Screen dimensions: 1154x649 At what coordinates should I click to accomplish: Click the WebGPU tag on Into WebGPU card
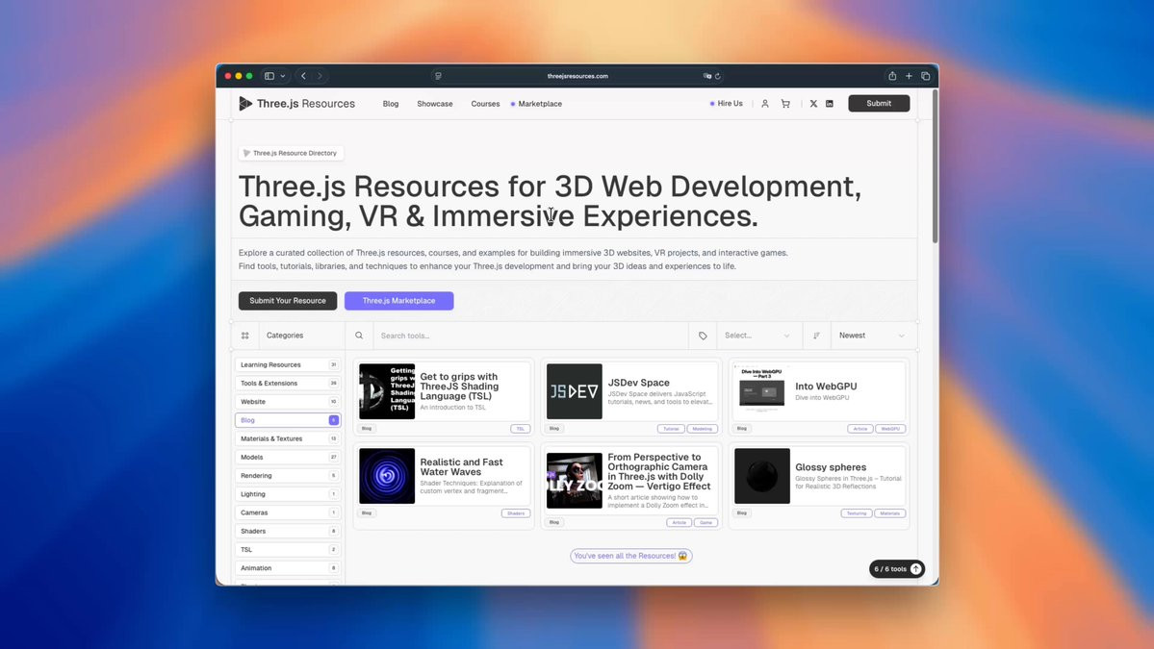(x=890, y=429)
